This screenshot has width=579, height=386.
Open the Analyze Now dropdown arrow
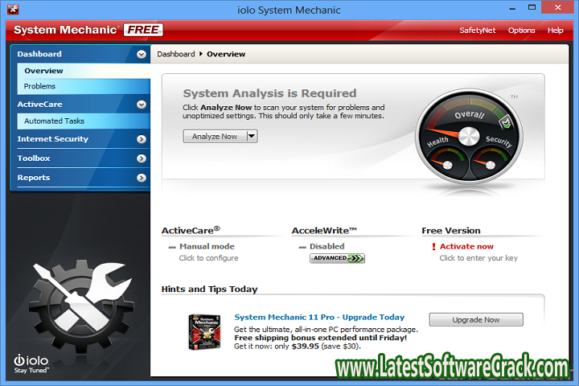[x=252, y=137]
